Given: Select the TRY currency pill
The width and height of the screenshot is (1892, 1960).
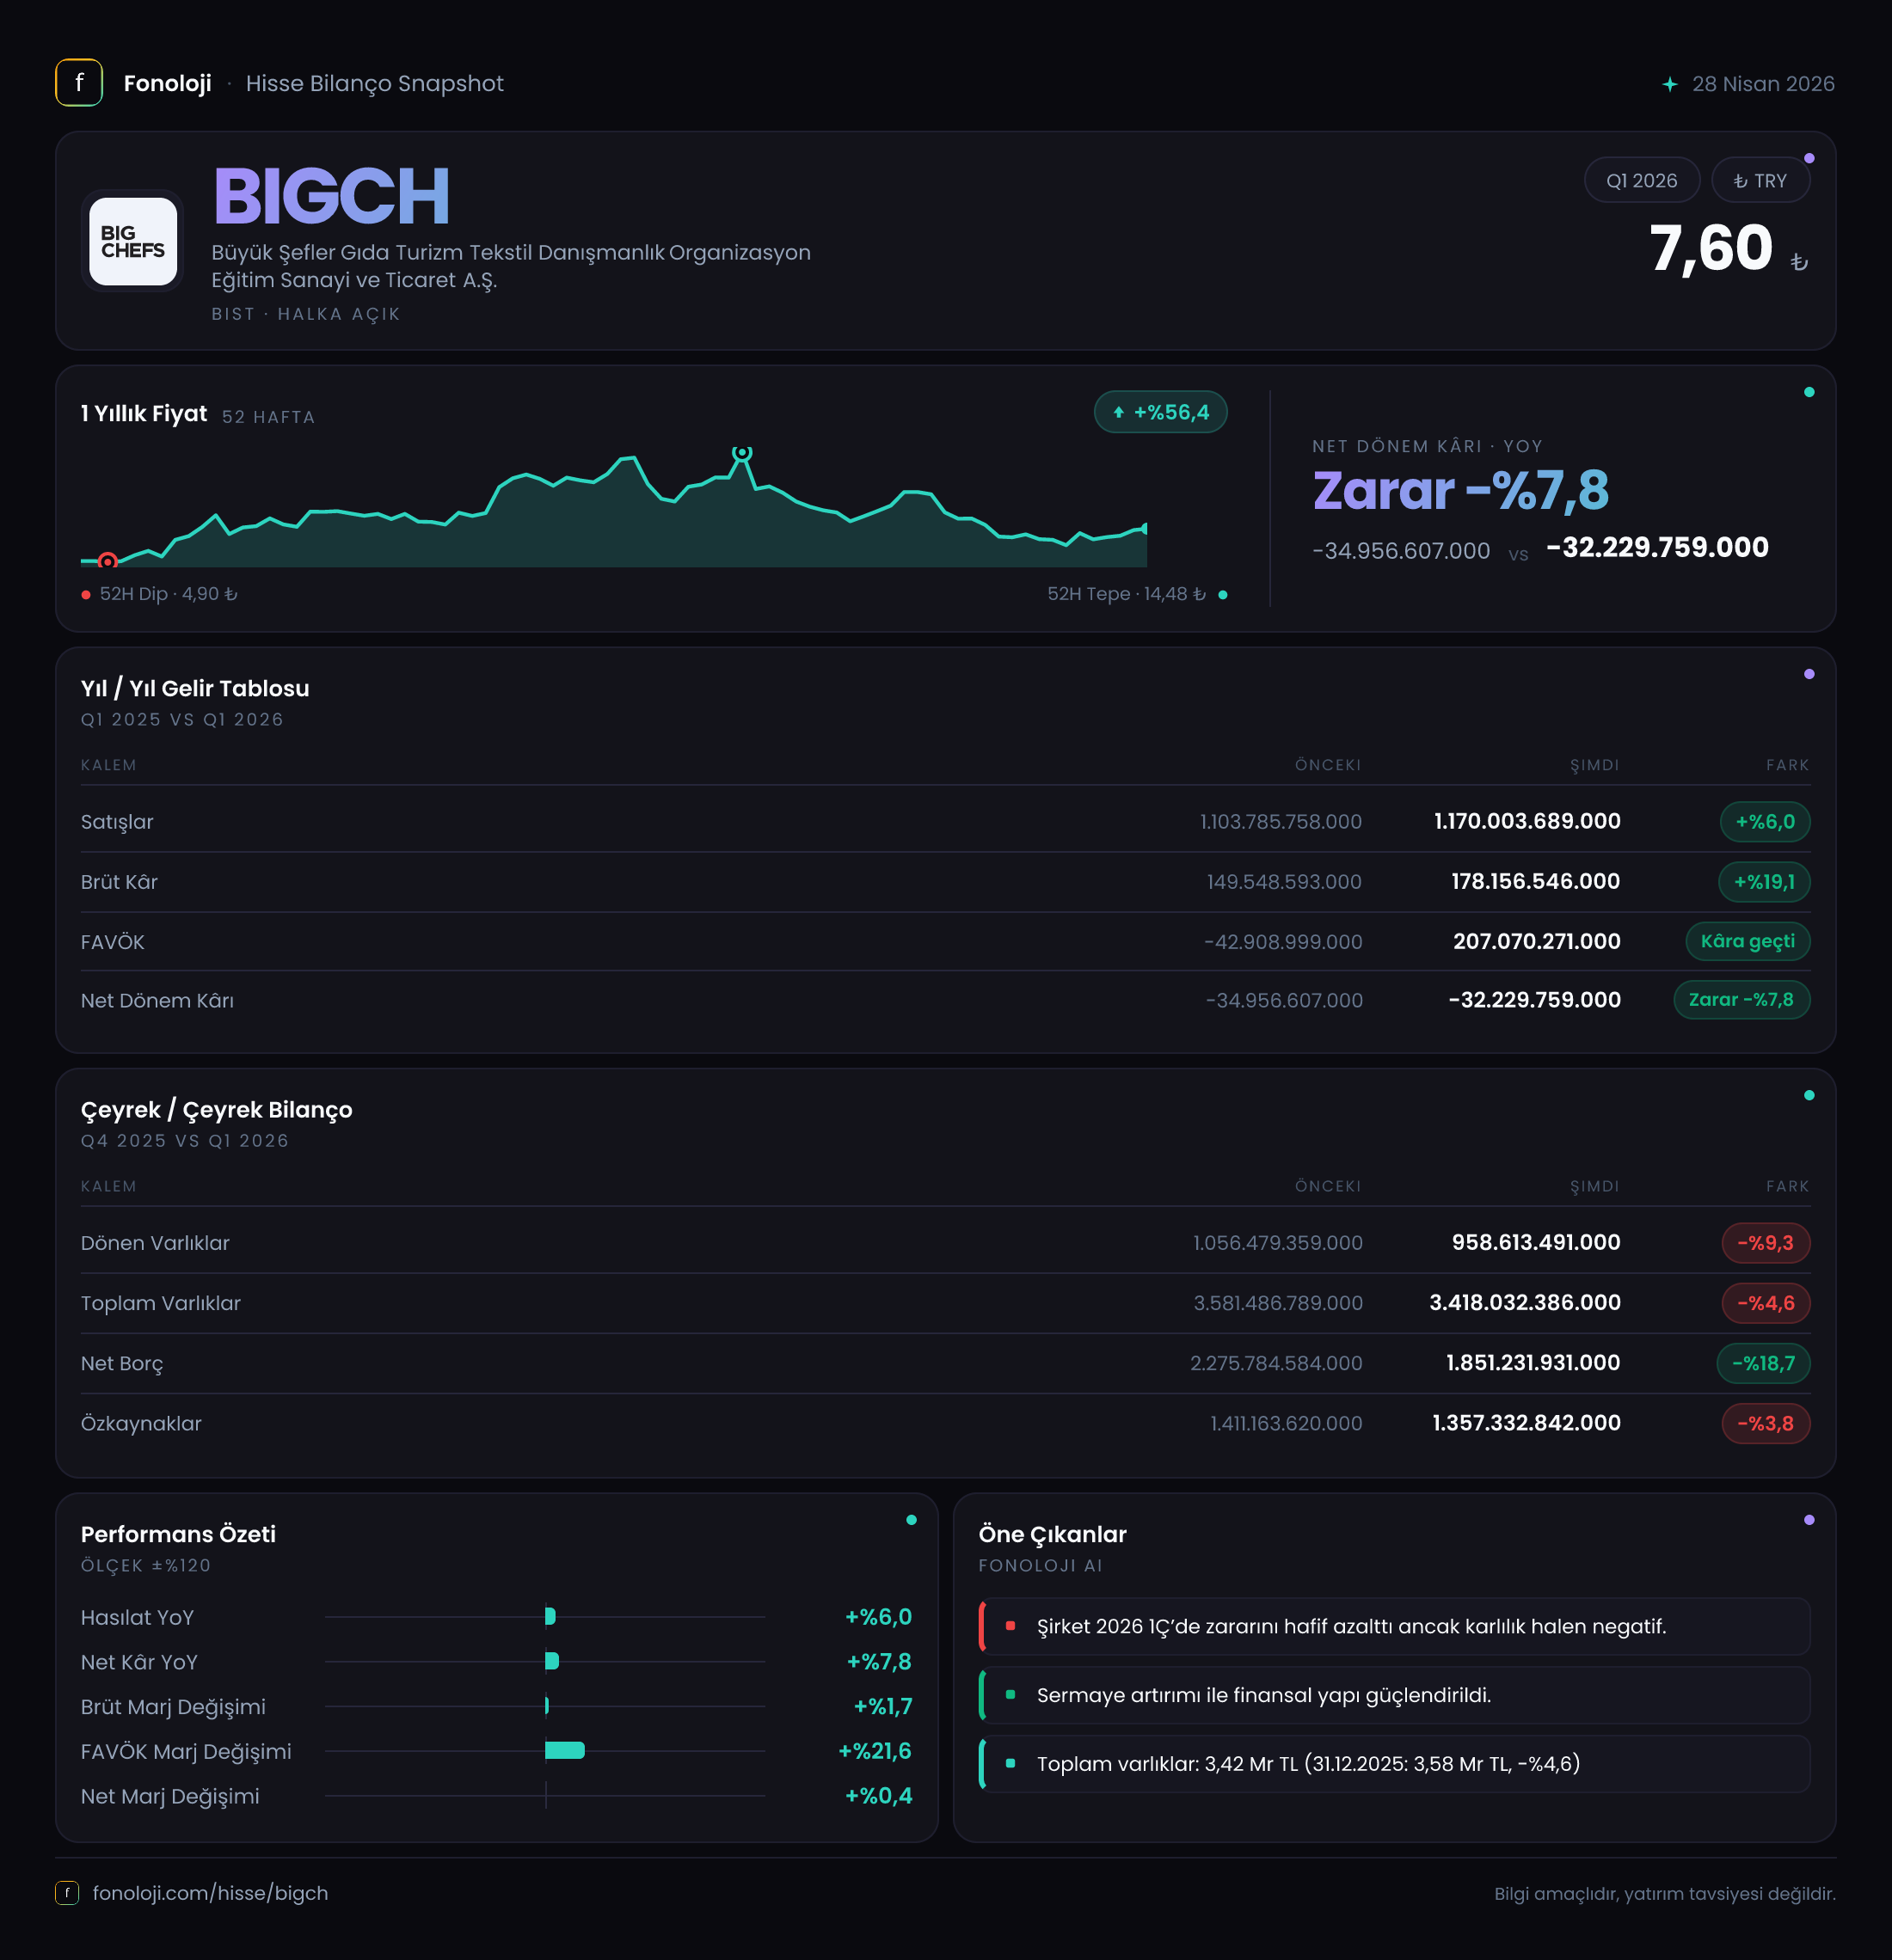Looking at the screenshot, I should 1760,180.
